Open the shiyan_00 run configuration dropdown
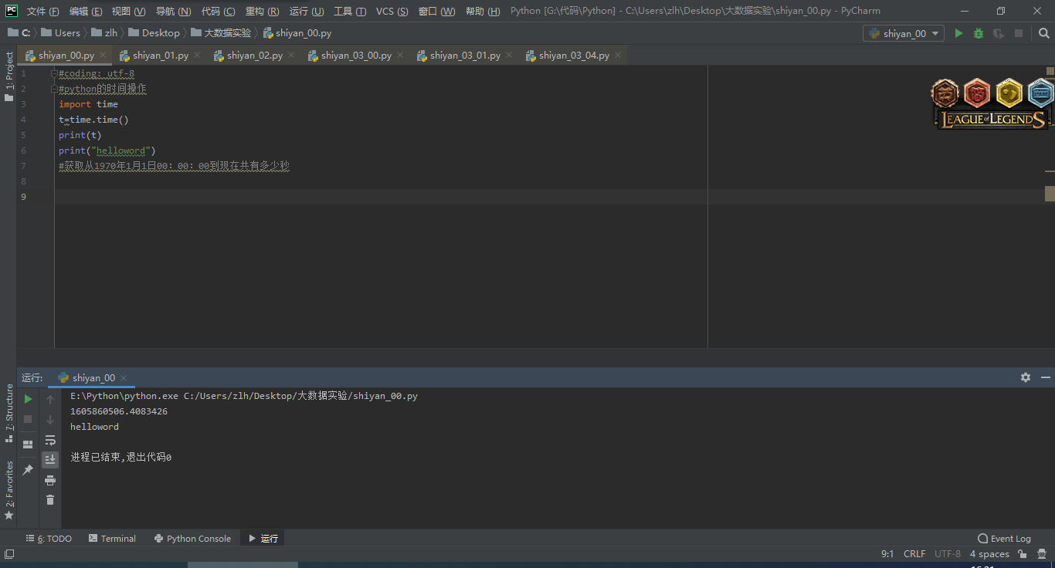 pyautogui.click(x=903, y=33)
